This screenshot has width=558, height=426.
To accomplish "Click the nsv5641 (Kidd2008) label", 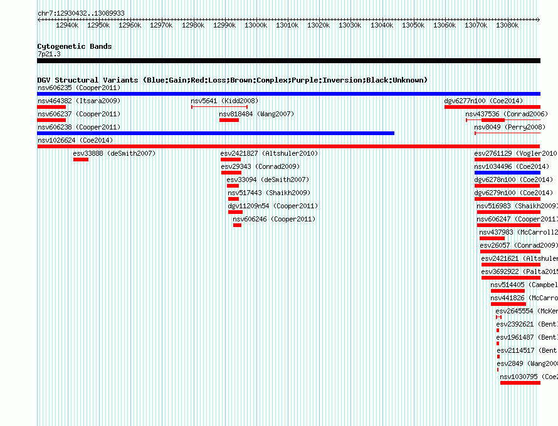I will pyautogui.click(x=224, y=101).
